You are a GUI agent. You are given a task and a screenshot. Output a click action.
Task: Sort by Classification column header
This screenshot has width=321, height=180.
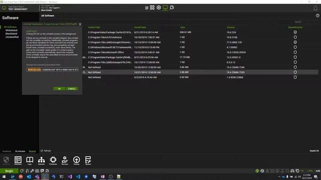(x=295, y=27)
